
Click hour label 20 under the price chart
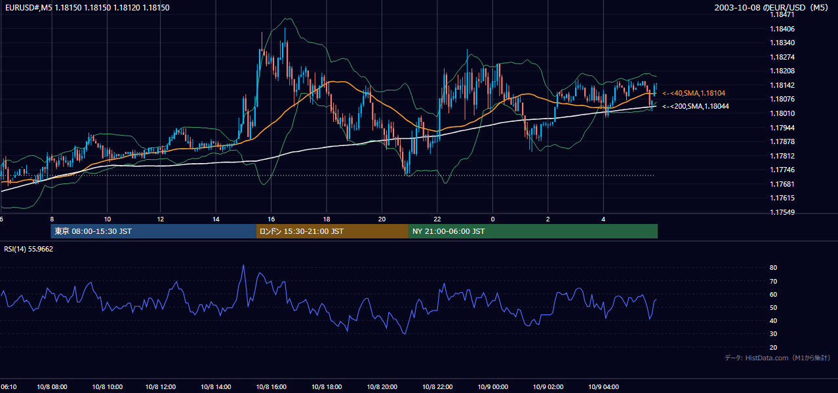(382, 219)
